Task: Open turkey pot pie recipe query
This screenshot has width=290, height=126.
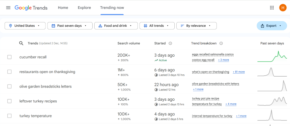Action: [x=206, y=99]
